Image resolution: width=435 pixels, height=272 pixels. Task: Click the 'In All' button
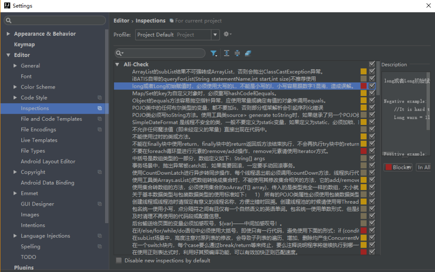pos(423,167)
